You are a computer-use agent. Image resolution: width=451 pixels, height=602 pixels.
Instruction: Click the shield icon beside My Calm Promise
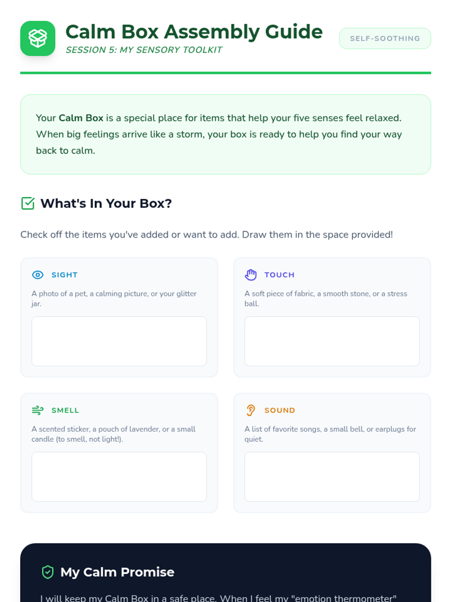point(48,572)
